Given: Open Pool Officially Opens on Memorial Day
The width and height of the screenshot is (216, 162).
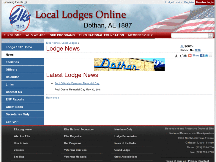Looking at the screenshot, I should (x=77, y=84).
